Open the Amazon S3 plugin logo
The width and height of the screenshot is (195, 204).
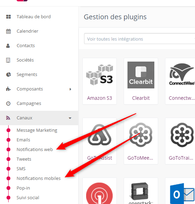[x=100, y=75]
